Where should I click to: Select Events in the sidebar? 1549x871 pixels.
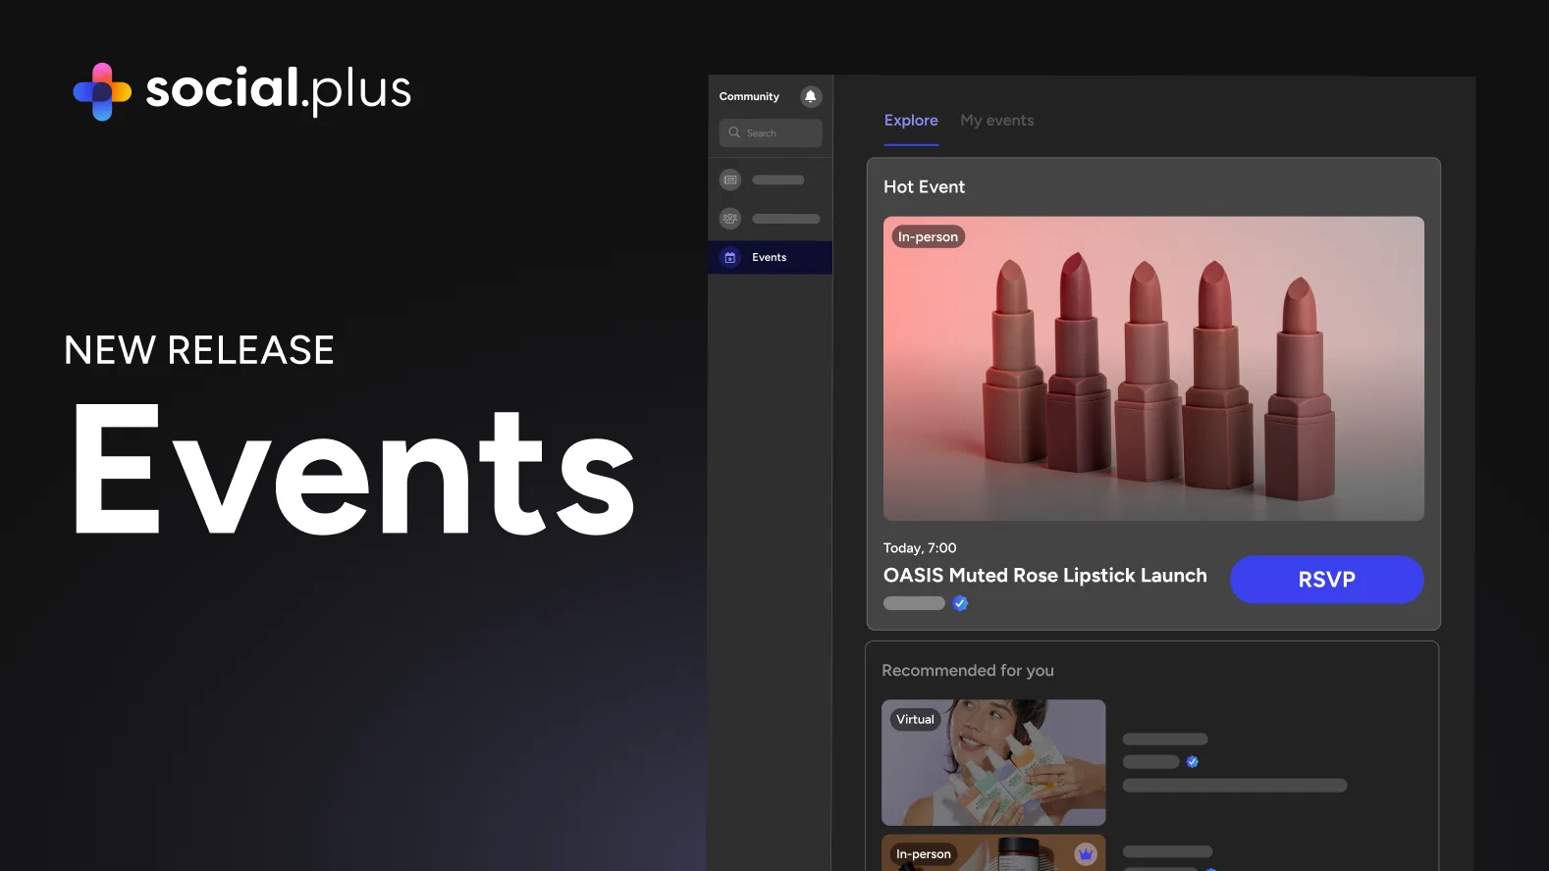(771, 258)
